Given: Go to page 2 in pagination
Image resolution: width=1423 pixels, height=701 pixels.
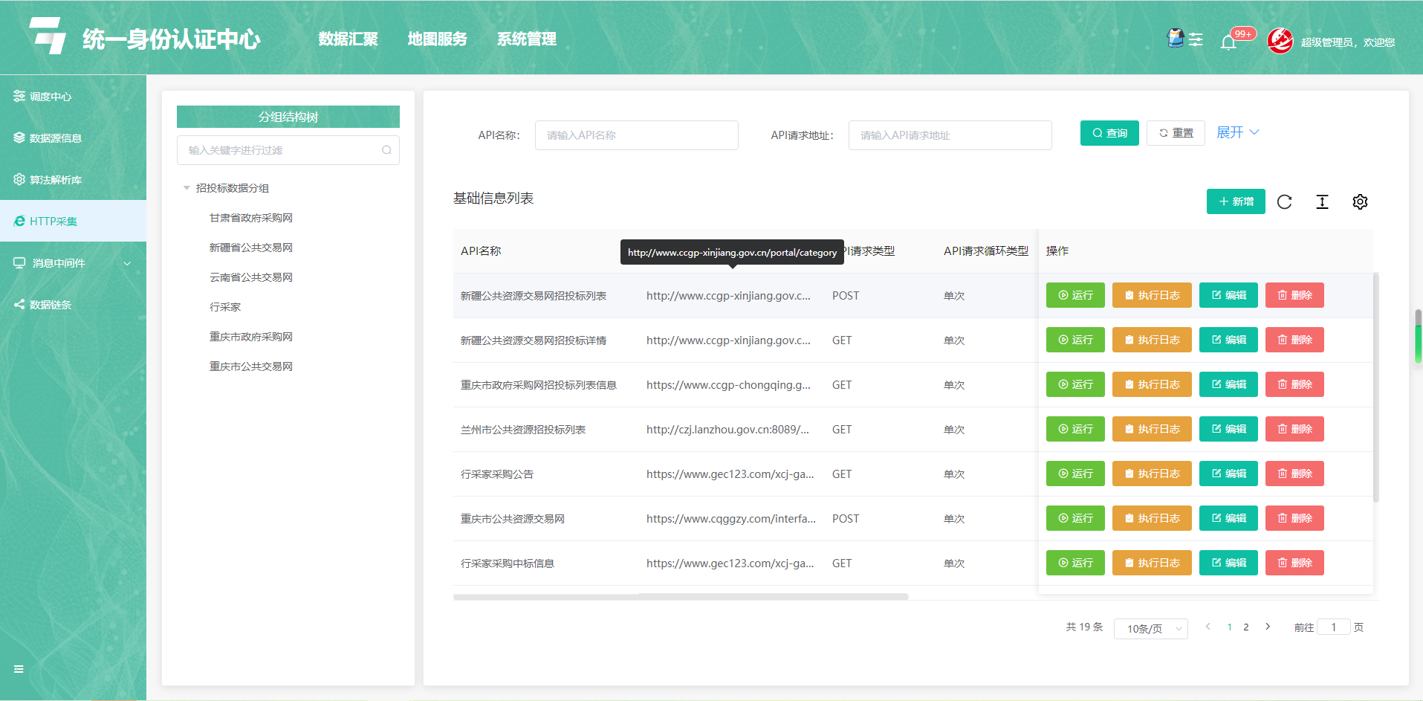Looking at the screenshot, I should [1246, 627].
